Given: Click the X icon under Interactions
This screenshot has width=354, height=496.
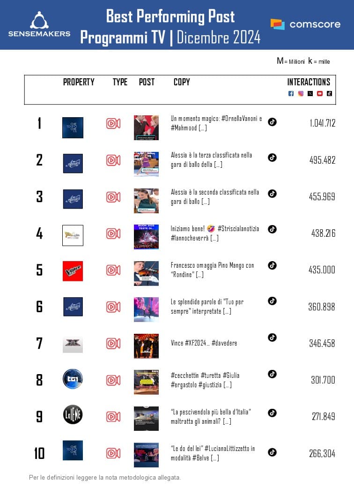Looking at the screenshot, I should click(x=310, y=93).
